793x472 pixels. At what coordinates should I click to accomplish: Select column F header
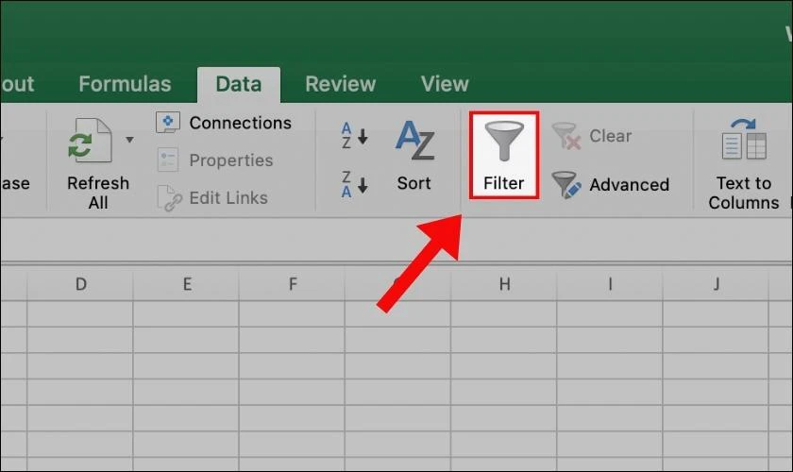click(x=293, y=283)
